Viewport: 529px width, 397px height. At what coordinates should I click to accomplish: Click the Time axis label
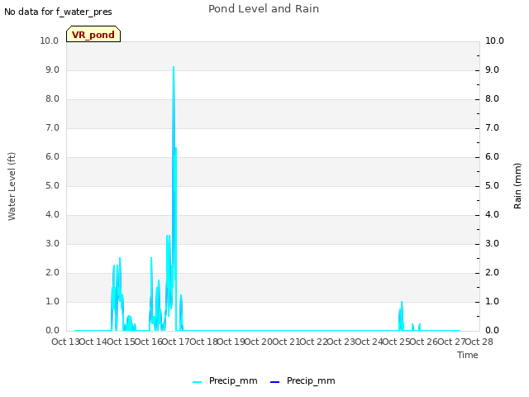click(468, 355)
